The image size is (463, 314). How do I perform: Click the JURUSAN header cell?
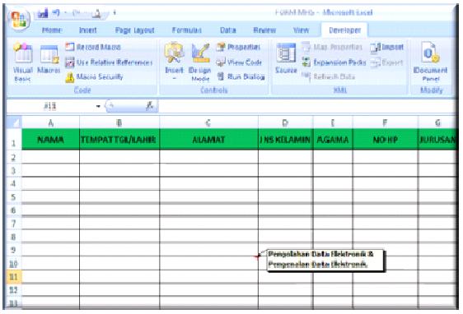tap(437, 139)
